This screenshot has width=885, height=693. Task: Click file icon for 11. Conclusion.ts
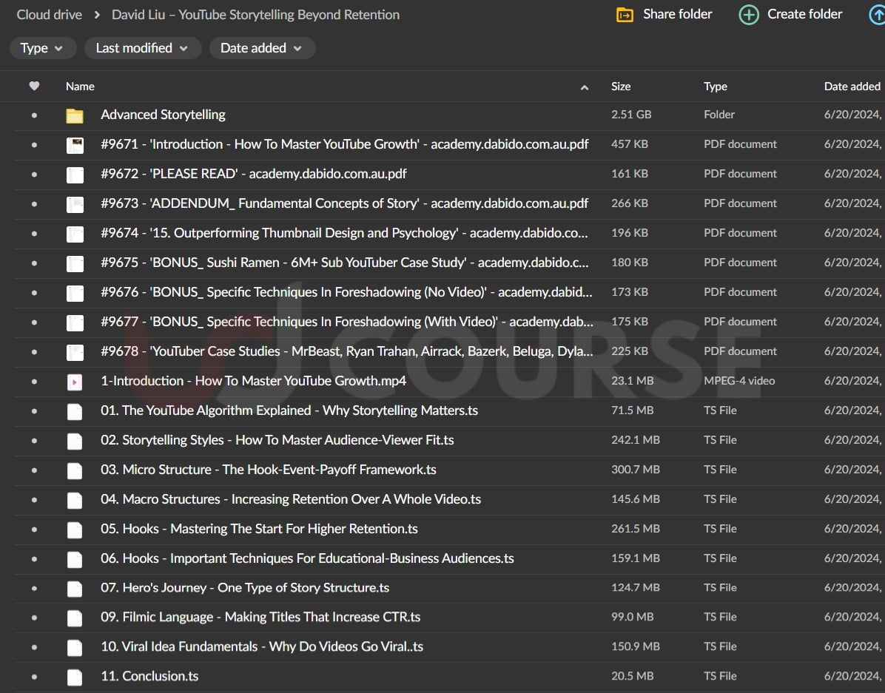[x=74, y=677]
